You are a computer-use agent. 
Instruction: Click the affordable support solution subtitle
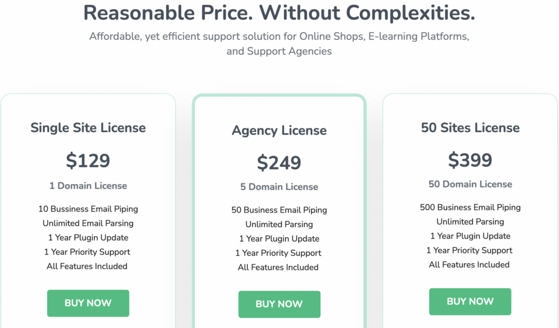(x=279, y=43)
